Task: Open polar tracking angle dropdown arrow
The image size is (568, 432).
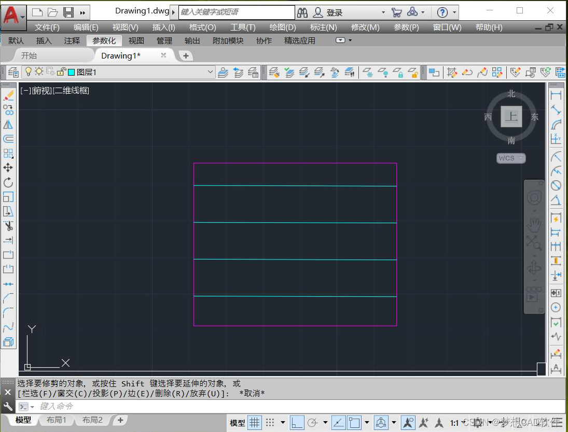Action: 325,423
